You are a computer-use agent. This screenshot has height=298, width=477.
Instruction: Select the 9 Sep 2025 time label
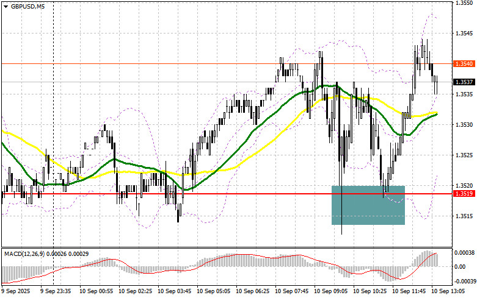pos(16,291)
